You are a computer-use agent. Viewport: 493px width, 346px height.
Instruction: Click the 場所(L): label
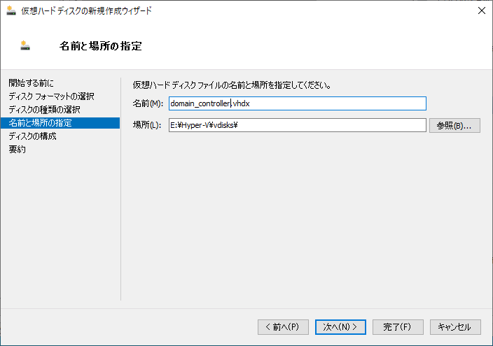147,125
